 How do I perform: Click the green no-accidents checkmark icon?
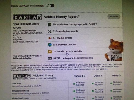click(49, 25)
